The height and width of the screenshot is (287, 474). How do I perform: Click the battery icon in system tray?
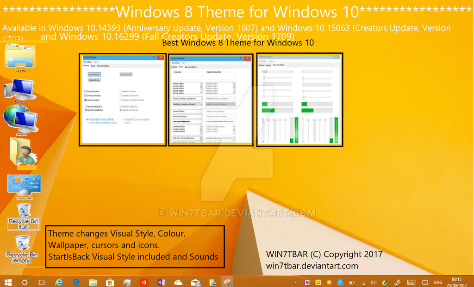(352, 283)
